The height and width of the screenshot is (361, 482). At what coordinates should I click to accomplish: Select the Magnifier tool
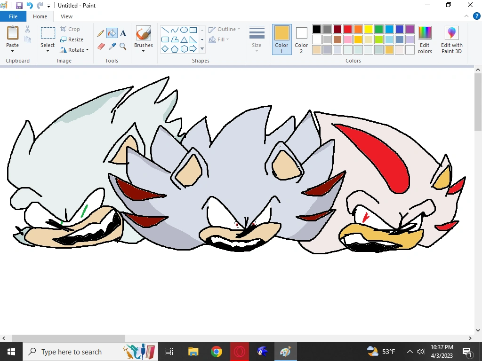[123, 46]
